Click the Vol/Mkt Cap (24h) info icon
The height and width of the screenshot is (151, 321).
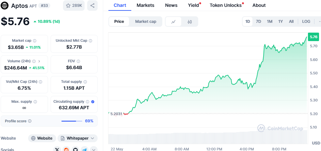[x=40, y=82]
